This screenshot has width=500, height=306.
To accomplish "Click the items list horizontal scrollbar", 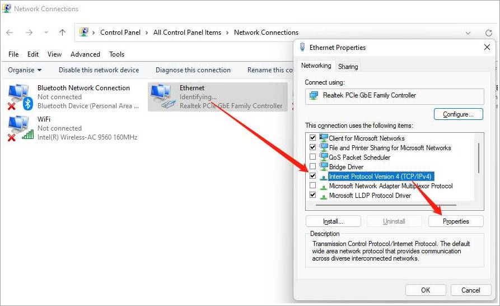I will pos(386,205).
